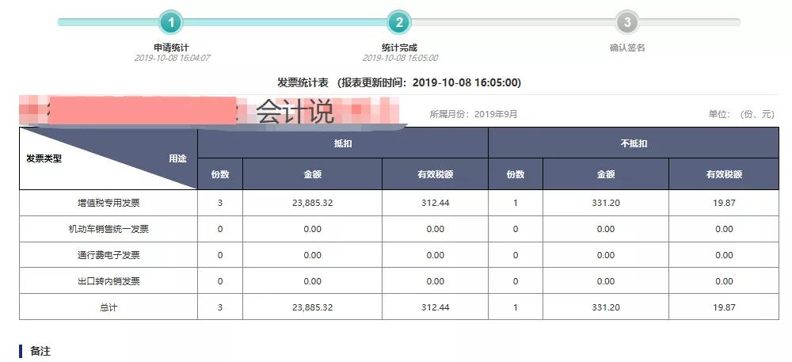The width and height of the screenshot is (792, 362).
Task: Click the 抵扣 column group header
Action: pyautogui.click(x=343, y=143)
